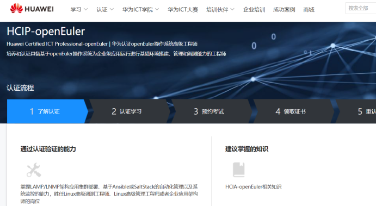Open 成功案例 menu item

click(x=284, y=10)
